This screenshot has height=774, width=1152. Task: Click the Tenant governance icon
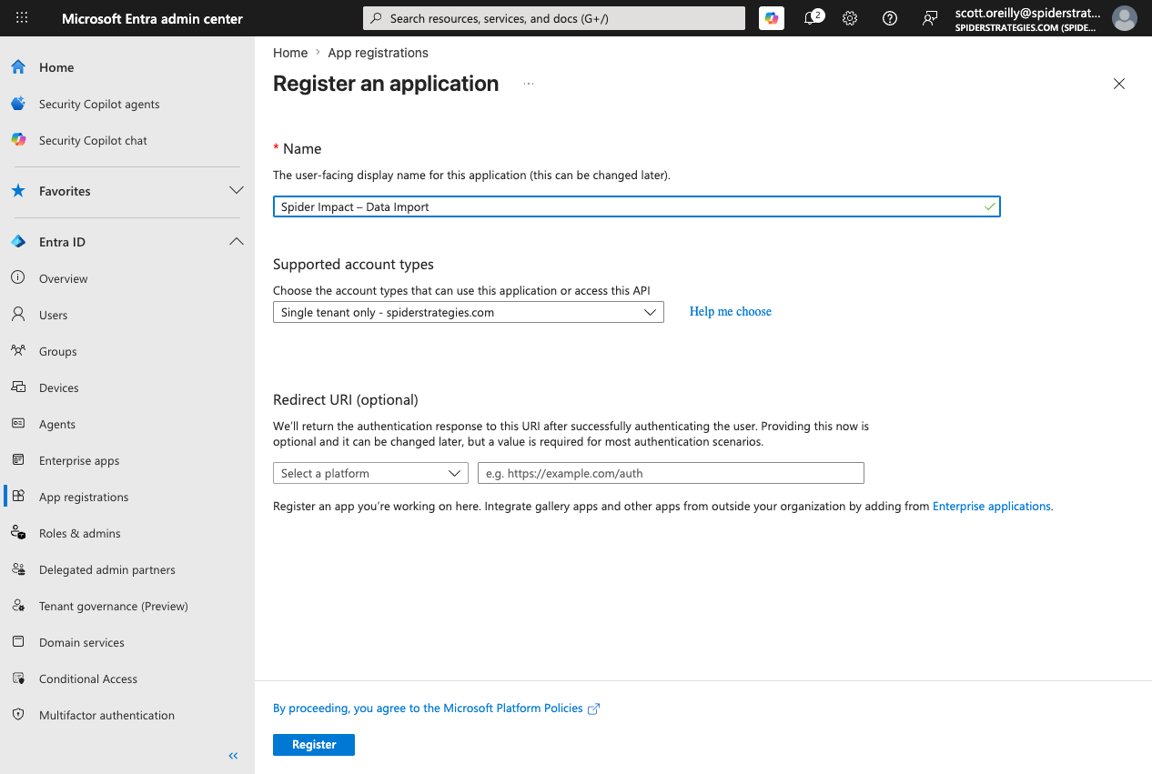click(x=18, y=606)
